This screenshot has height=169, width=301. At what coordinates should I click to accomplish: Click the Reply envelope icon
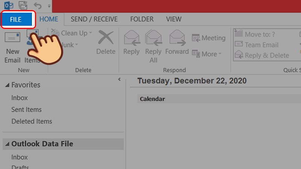coord(131,38)
